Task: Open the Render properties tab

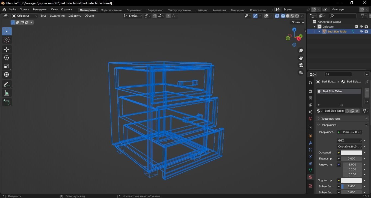Action: [310, 91]
